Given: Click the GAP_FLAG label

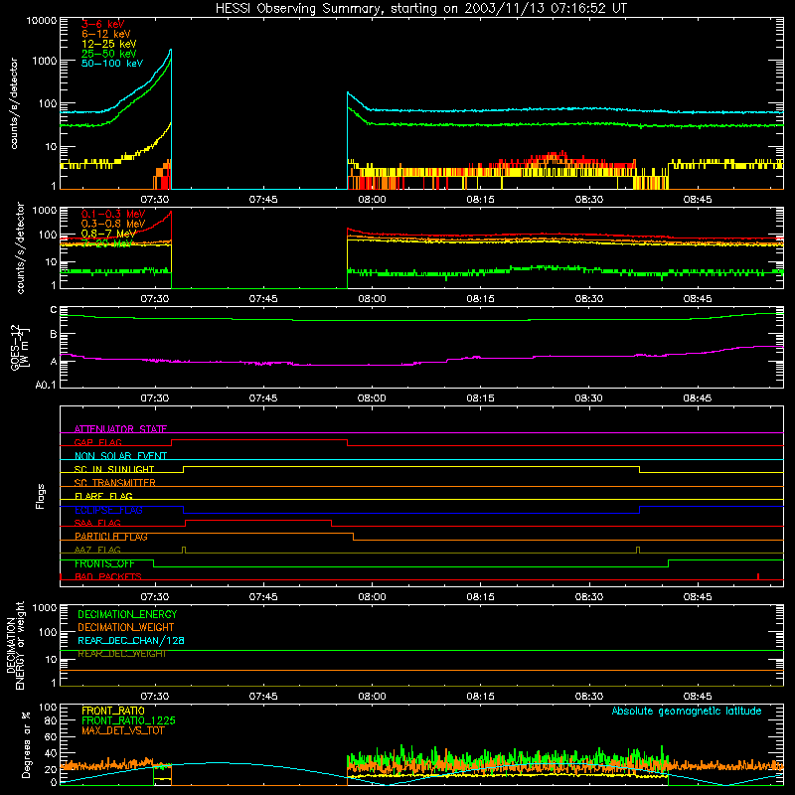Looking at the screenshot, I should [x=97, y=442].
